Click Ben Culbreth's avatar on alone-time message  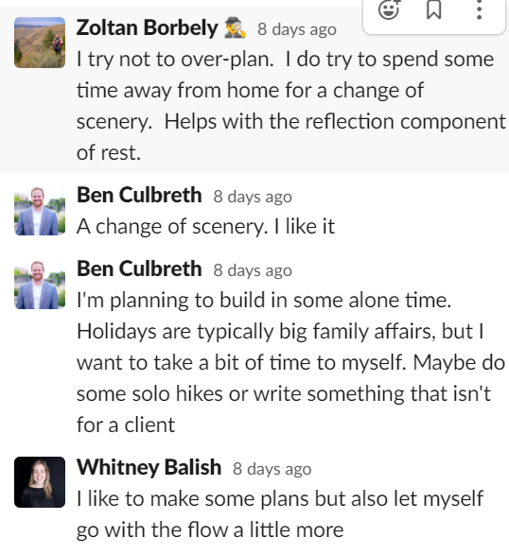tap(40, 284)
